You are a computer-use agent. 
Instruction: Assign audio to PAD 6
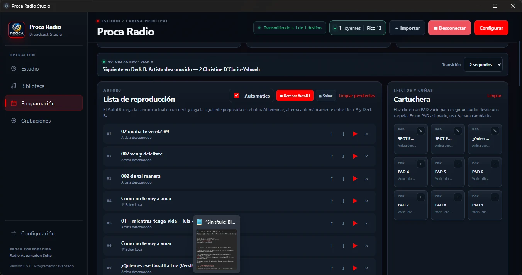click(x=495, y=164)
